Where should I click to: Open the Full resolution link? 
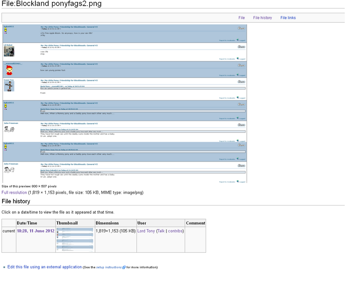tap(14, 193)
